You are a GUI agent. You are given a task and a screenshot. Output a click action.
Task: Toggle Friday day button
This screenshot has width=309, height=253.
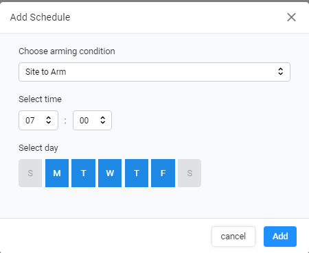click(163, 173)
